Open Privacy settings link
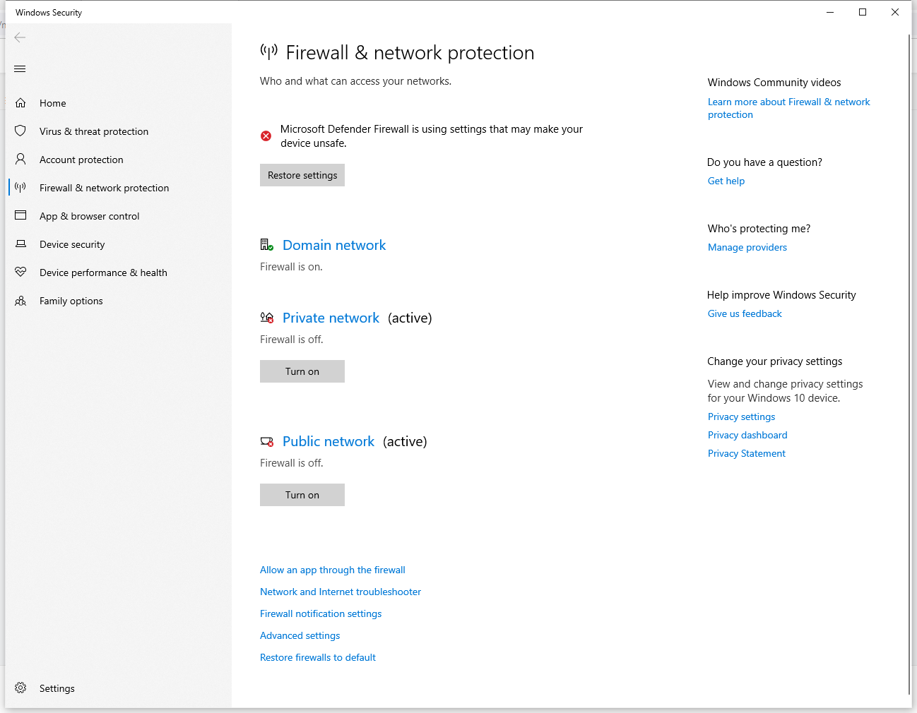This screenshot has width=917, height=713. (x=742, y=417)
